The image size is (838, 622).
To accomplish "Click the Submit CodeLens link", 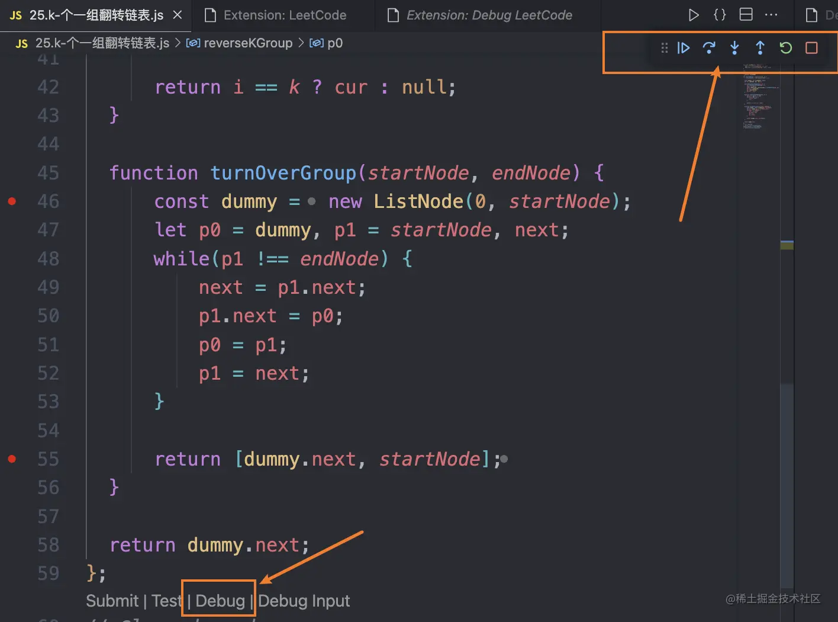I will [112, 601].
